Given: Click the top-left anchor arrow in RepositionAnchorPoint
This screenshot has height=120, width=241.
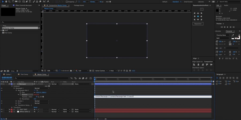Looking at the screenshot, I should click(195, 13).
